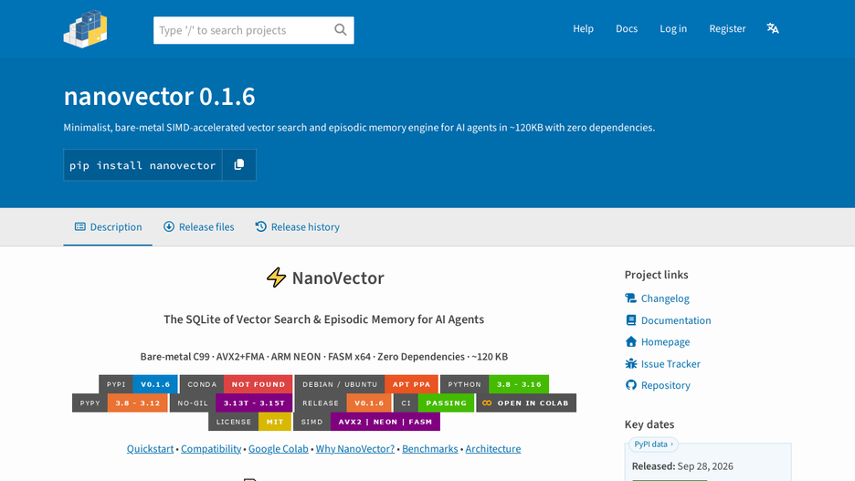Open the Issue Tracker link
This screenshot has height=481, width=855.
click(670, 363)
